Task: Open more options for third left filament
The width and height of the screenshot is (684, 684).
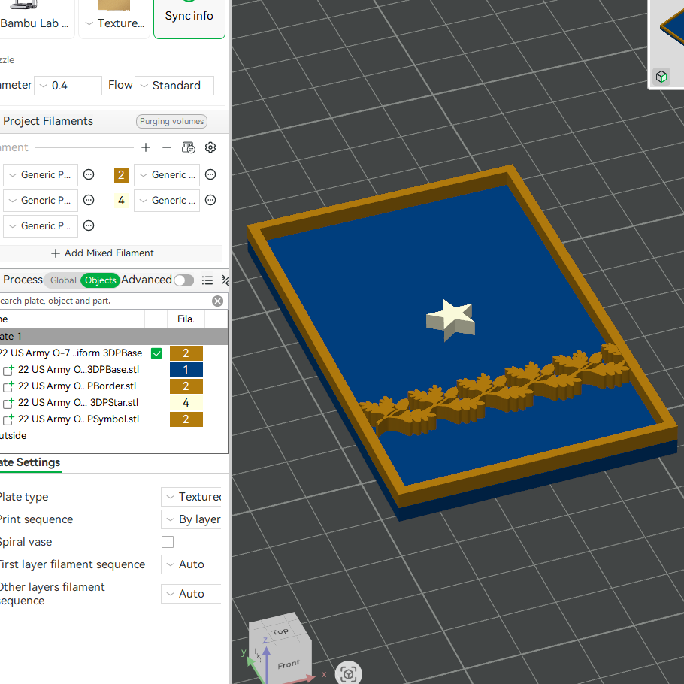Action: [x=89, y=226]
